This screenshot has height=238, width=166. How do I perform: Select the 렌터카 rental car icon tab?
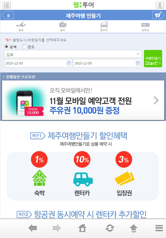(x=104, y=27)
